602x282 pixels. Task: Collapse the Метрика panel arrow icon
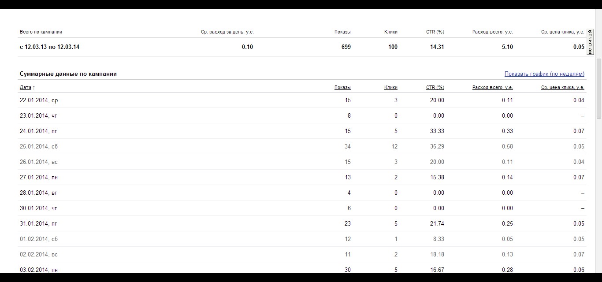(590, 31)
